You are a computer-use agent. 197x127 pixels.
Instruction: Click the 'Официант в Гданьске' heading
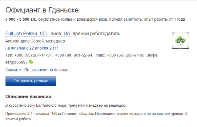pyautogui.click(x=42, y=10)
